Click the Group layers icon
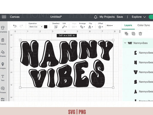Viewport: 153px width, 115px height. 126,34
